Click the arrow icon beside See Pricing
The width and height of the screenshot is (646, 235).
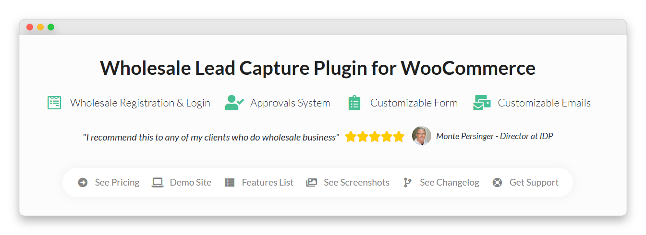pyautogui.click(x=83, y=182)
